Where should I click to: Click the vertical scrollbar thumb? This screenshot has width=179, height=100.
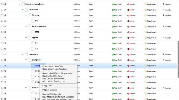click(x=178, y=59)
